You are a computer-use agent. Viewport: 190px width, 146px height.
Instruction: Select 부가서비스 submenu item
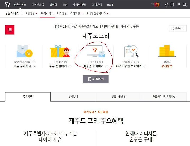point(47,13)
